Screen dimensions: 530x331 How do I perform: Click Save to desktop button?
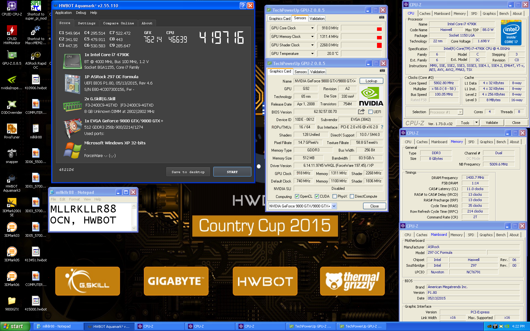pos(188,172)
